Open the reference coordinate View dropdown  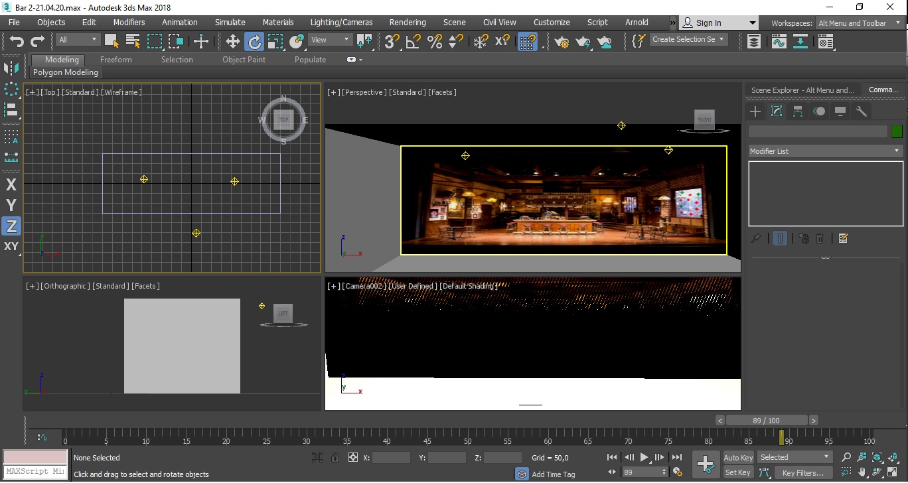pos(331,40)
